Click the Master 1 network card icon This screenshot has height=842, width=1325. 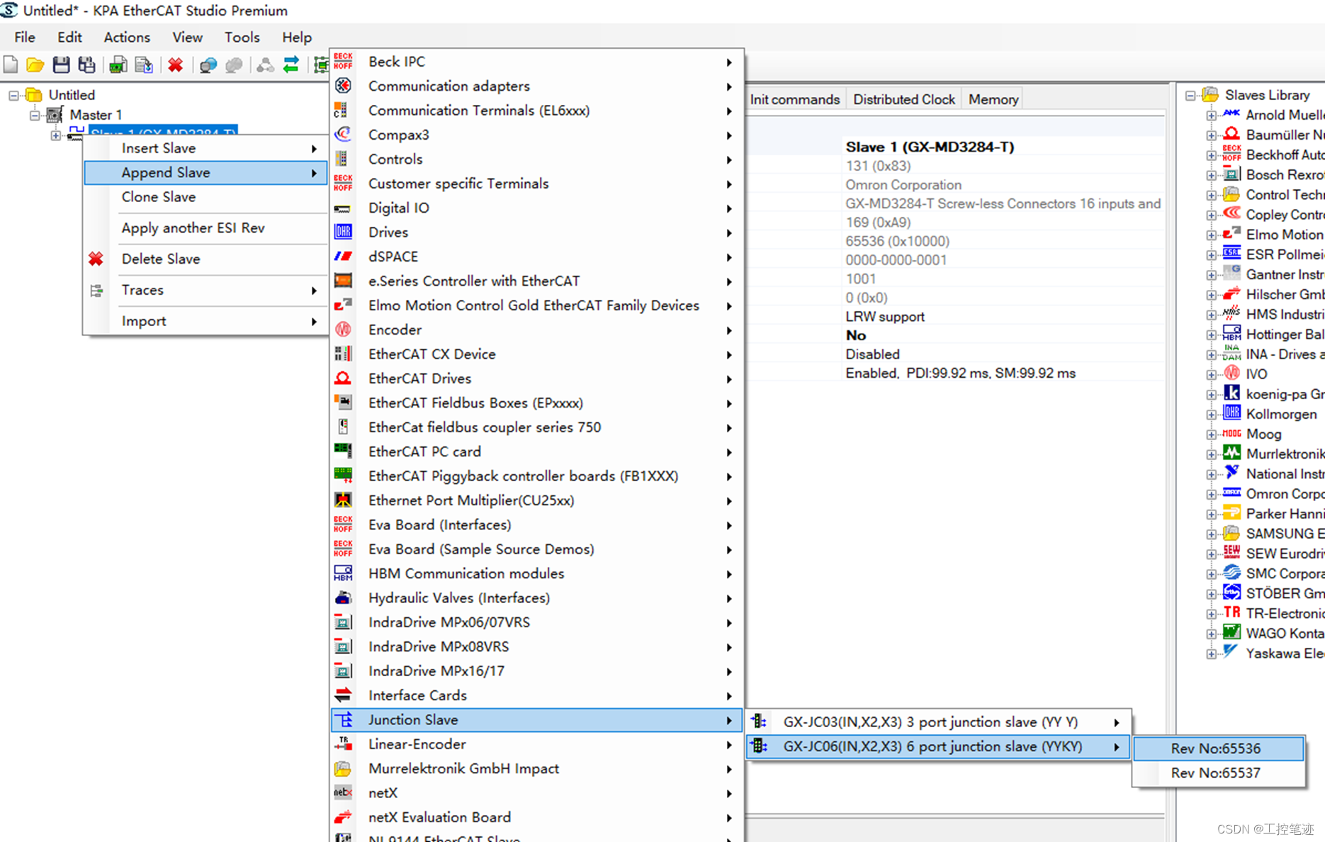pyautogui.click(x=55, y=115)
